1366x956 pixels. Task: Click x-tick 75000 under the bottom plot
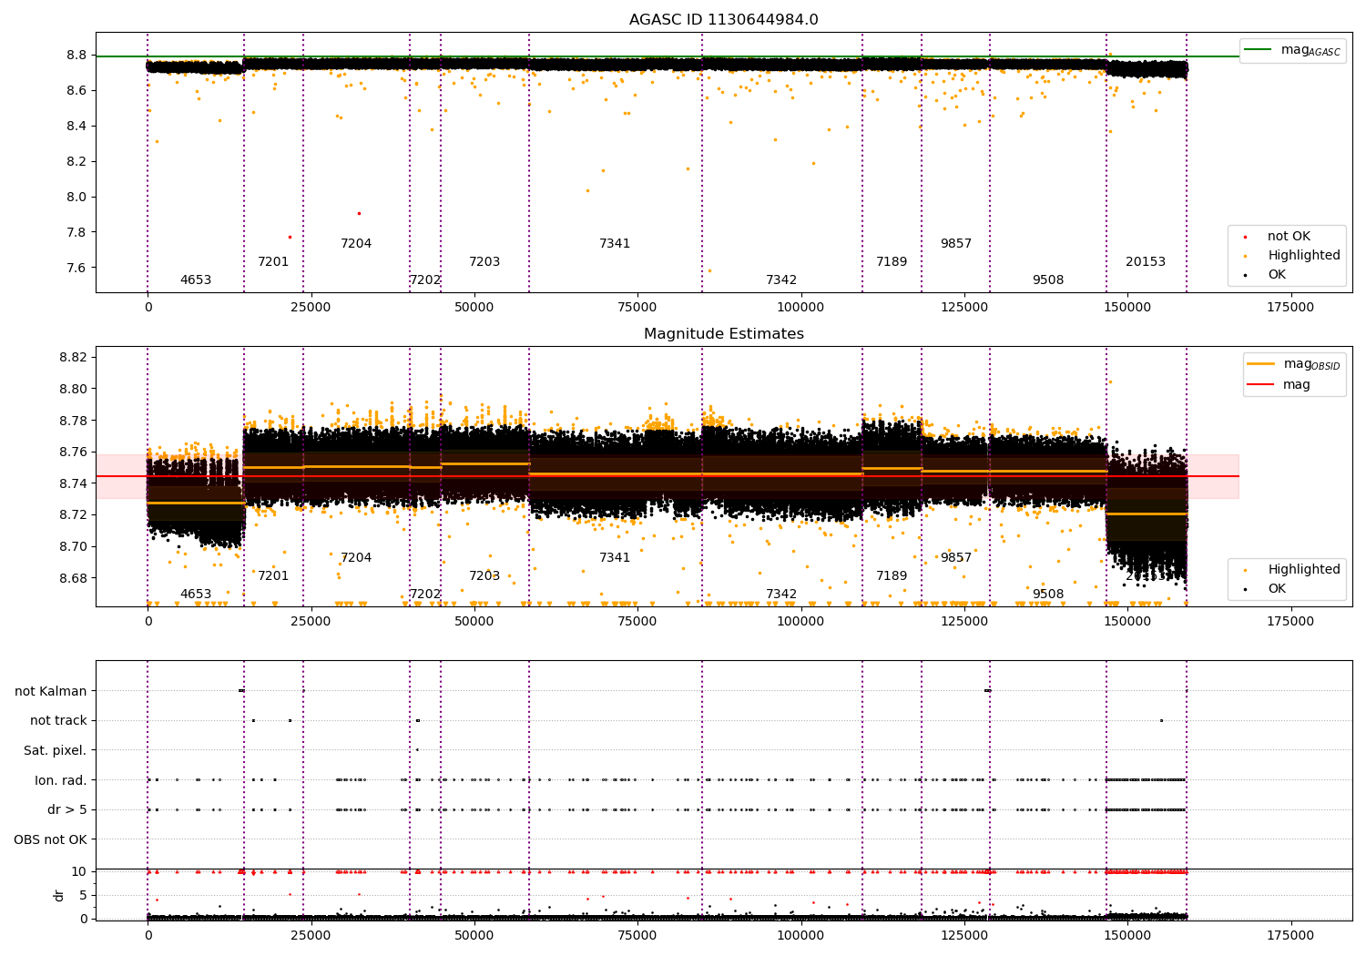click(x=637, y=936)
